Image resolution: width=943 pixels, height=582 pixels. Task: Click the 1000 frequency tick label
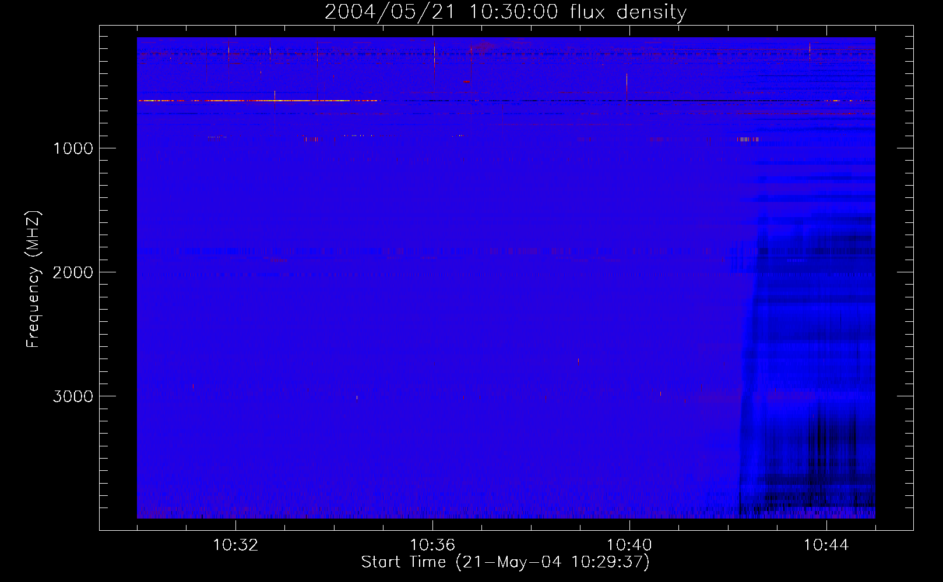(x=73, y=148)
